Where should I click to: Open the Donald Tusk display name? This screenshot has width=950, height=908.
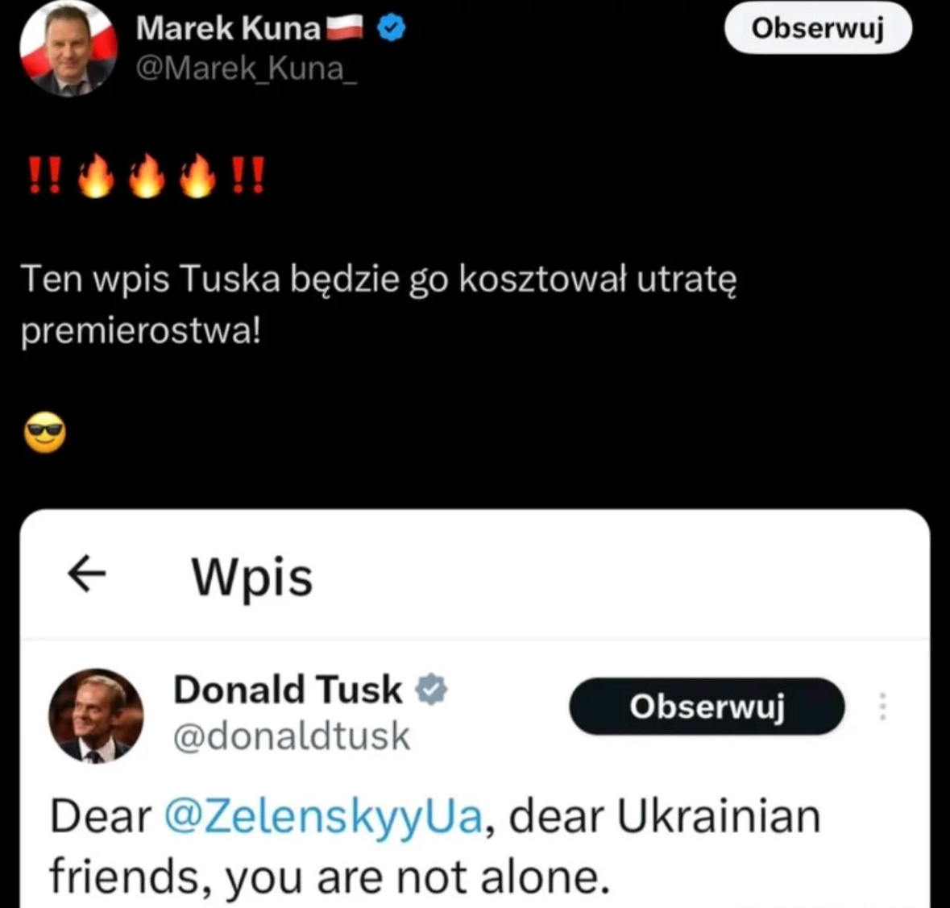click(288, 690)
